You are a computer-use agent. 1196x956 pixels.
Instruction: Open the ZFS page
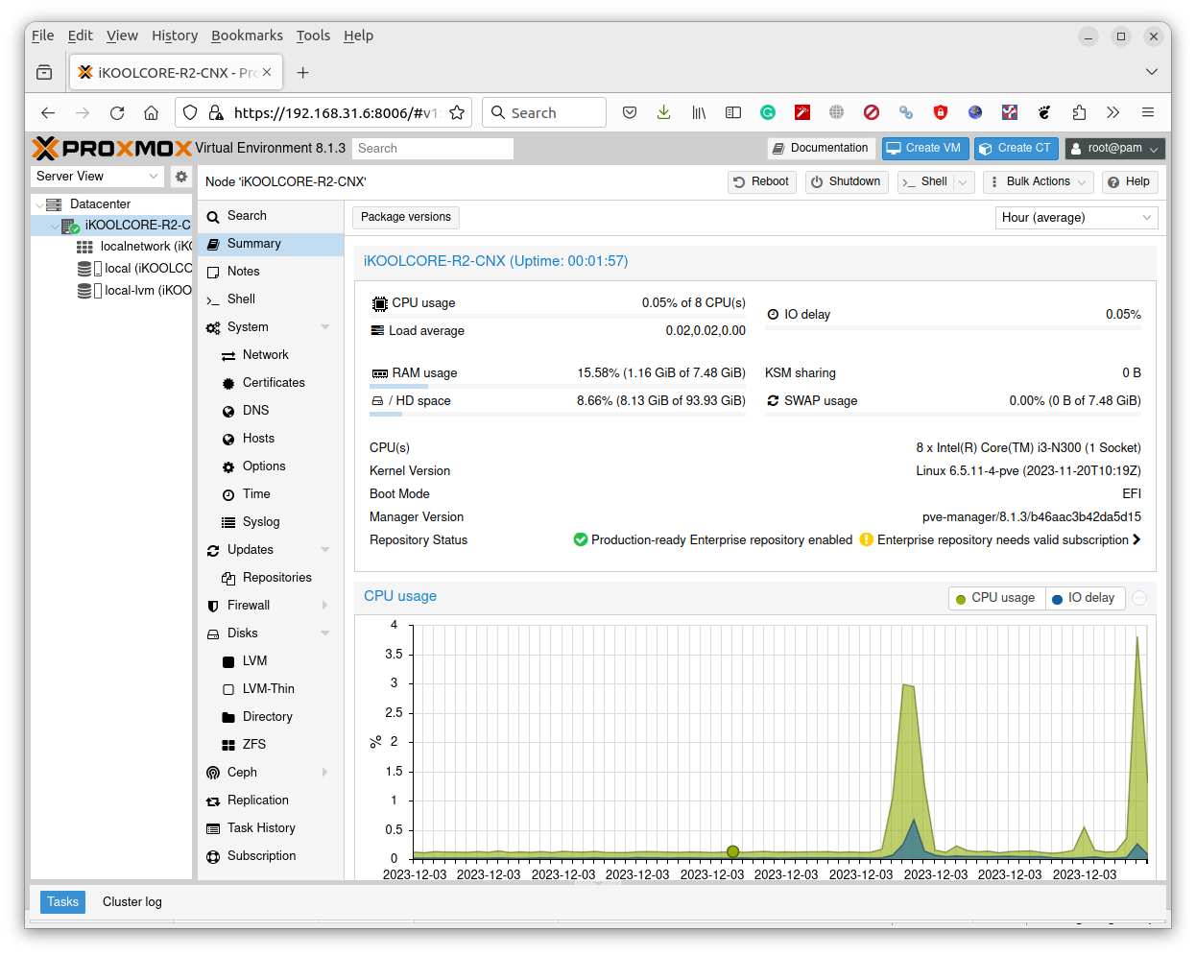(253, 745)
